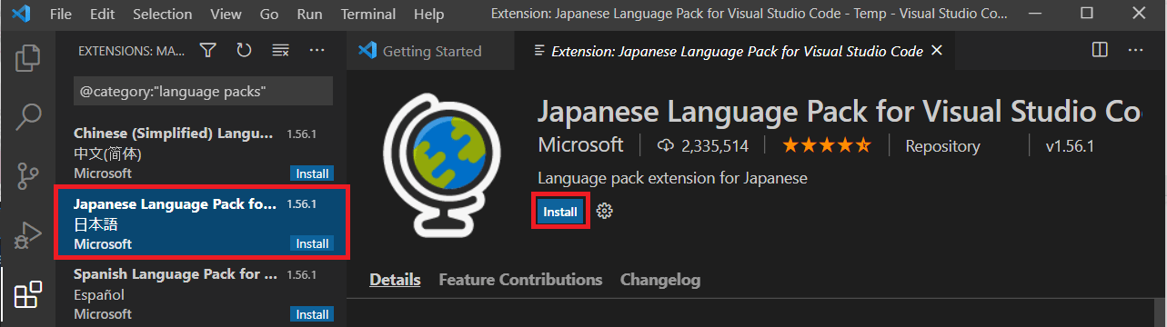Install Spanish Language Pack from list

[x=312, y=314]
